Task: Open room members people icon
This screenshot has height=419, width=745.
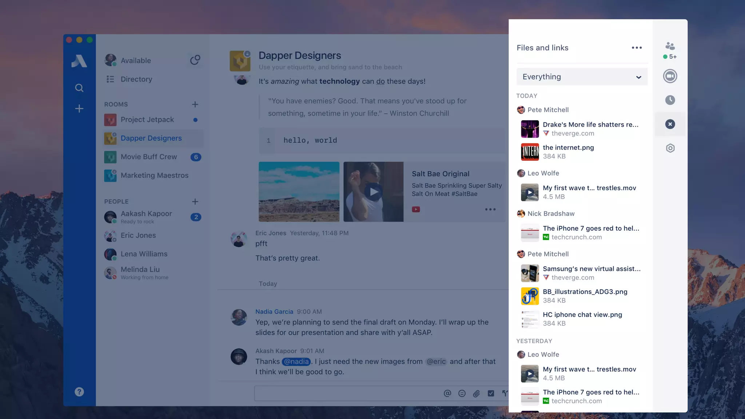Action: coord(670,46)
